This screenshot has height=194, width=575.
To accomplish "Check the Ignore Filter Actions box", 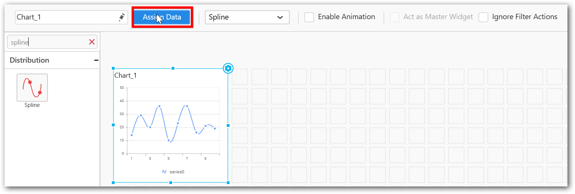I will 483,17.
